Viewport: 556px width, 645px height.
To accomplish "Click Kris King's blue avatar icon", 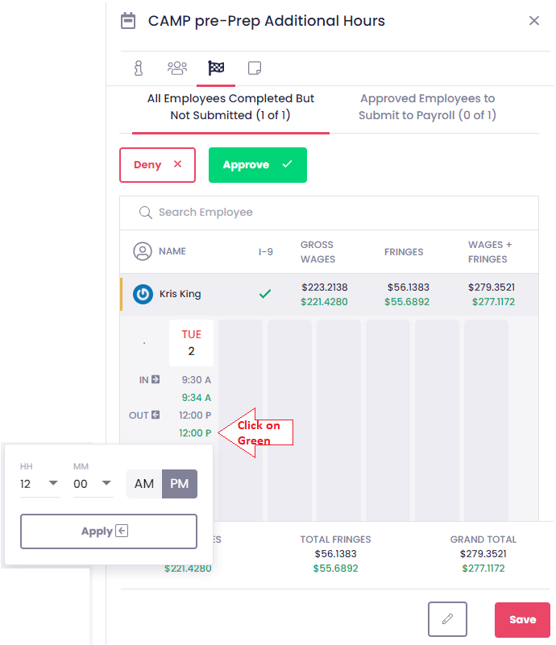I will tap(143, 295).
